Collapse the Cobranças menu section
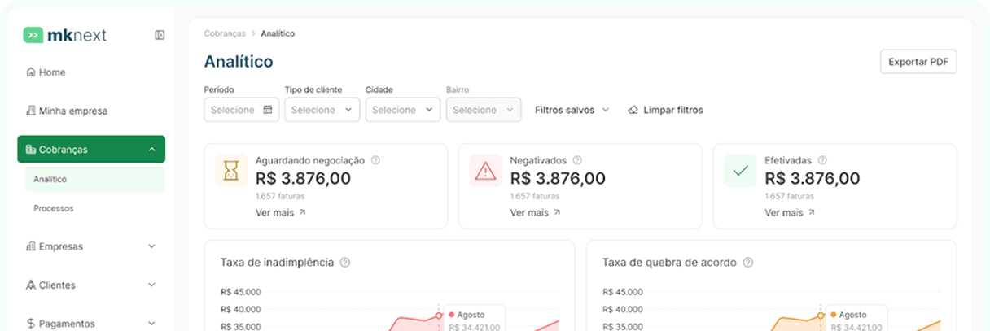The height and width of the screenshot is (331, 990). 151,149
